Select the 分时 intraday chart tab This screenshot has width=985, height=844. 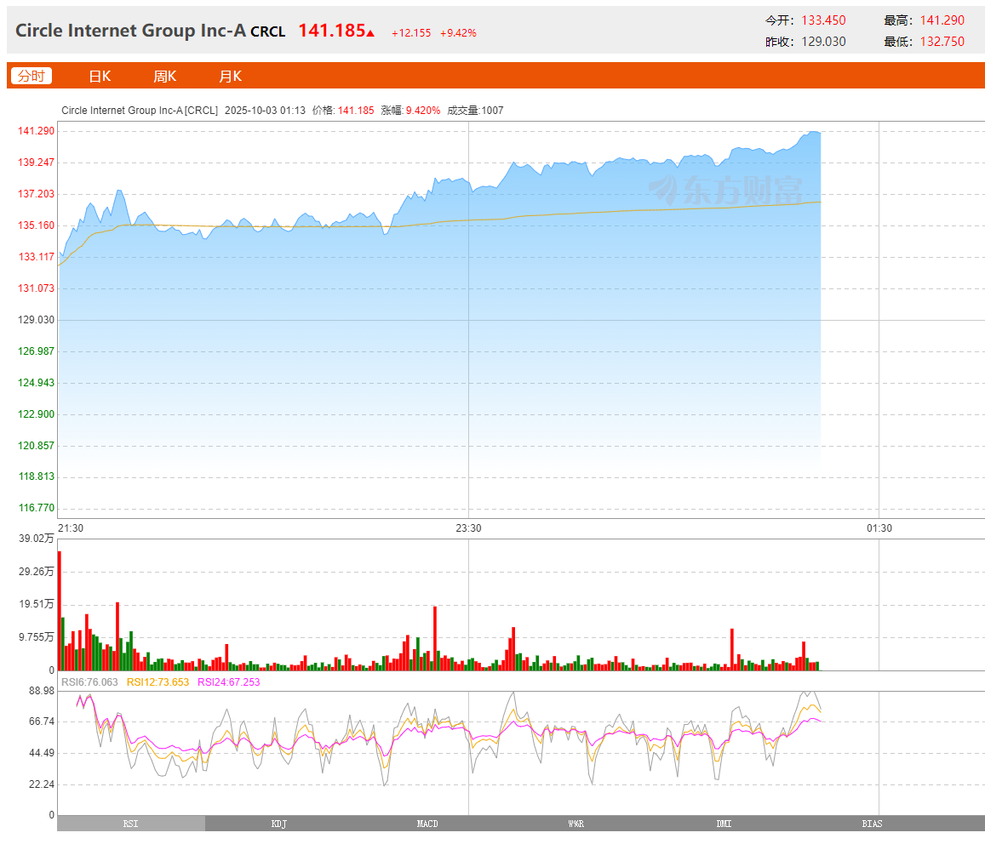click(x=31, y=76)
